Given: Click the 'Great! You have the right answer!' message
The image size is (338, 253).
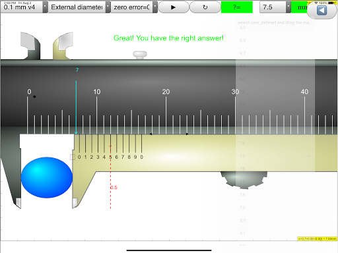Looking at the screenshot, I should [168, 38].
